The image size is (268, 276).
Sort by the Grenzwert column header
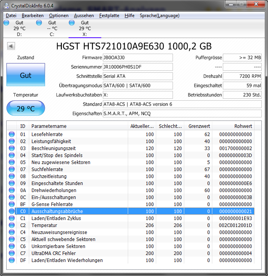198,126
